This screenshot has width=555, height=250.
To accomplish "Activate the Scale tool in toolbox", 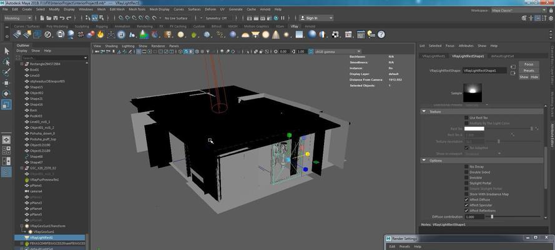I will pyautogui.click(x=7, y=104).
